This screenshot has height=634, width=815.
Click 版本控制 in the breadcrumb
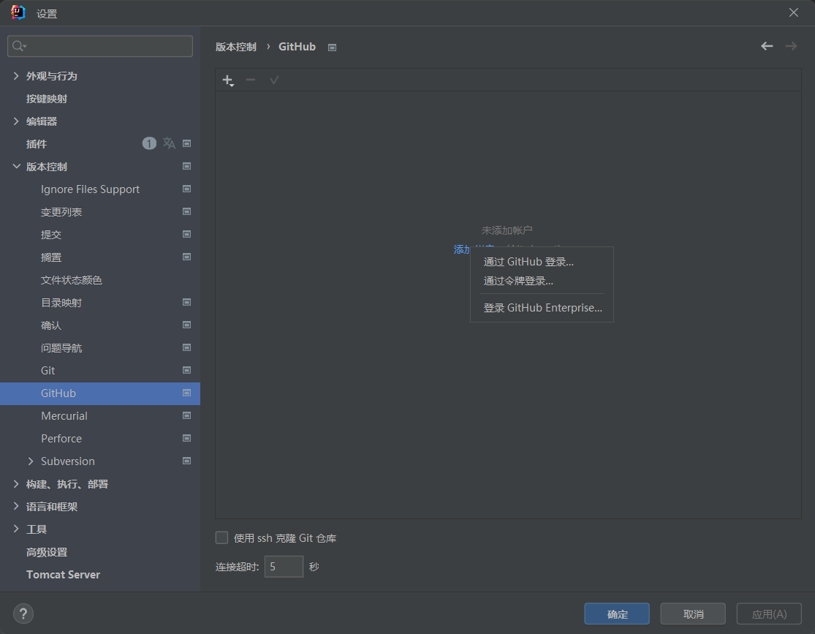pos(236,47)
